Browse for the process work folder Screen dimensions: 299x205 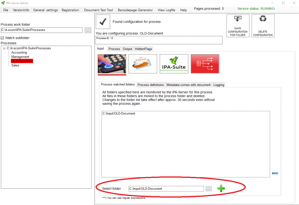(x=88, y=30)
